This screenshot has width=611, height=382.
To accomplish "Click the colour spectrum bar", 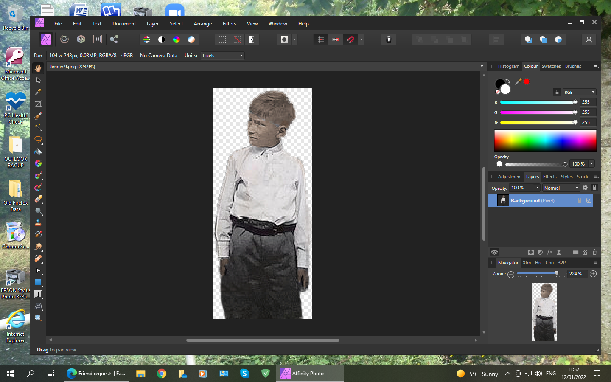I will [545, 141].
